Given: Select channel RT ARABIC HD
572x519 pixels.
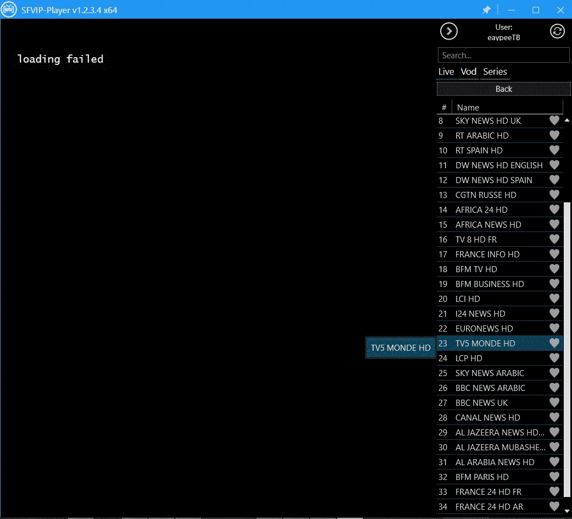Looking at the screenshot, I should coord(500,135).
